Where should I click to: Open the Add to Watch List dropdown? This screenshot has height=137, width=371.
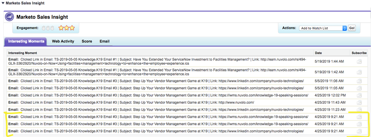click(323, 28)
